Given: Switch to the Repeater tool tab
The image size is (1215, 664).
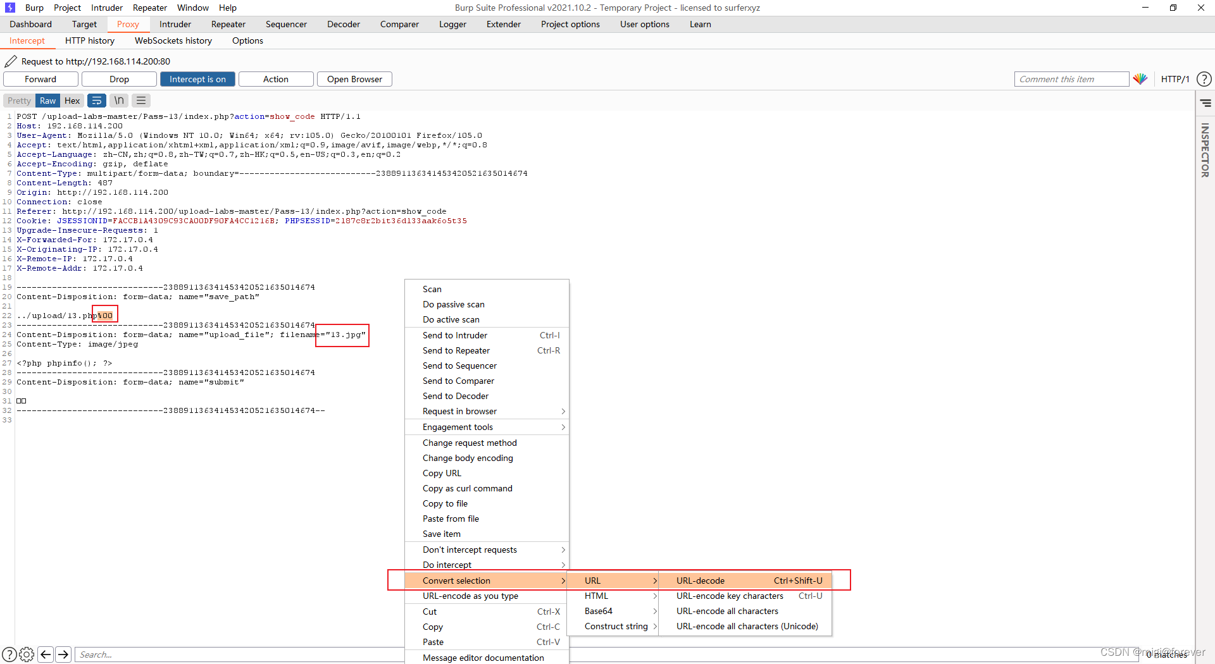Looking at the screenshot, I should [x=228, y=24].
